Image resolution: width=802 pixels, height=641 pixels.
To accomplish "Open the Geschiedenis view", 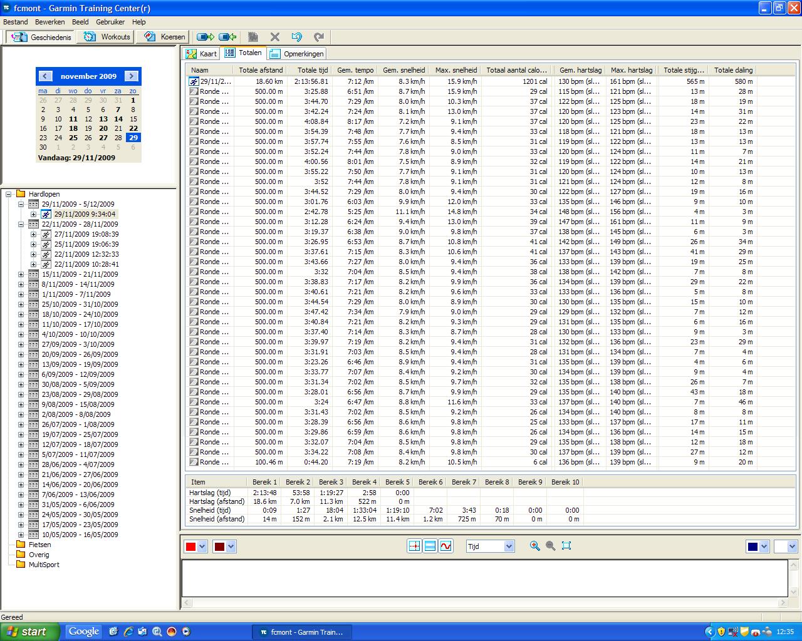I will (41, 37).
